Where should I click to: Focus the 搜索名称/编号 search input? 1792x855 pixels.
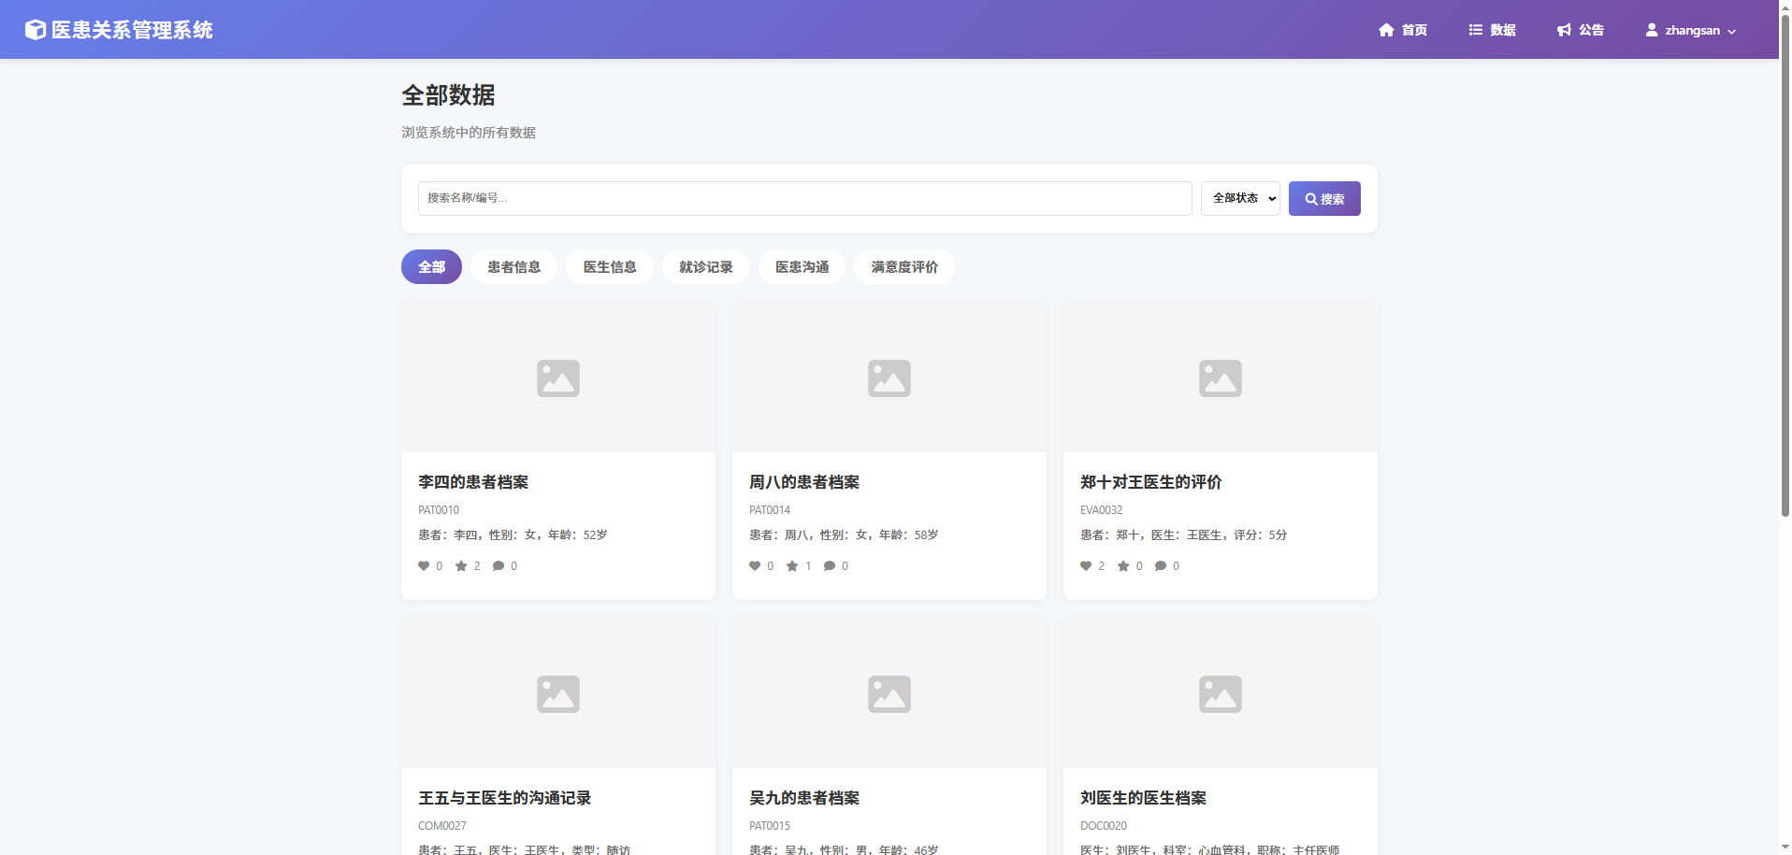(x=804, y=198)
